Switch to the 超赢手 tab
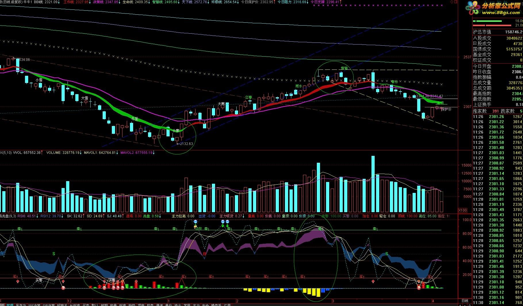Image resolution: width=523 pixels, height=306 pixels. [x=62, y=305]
